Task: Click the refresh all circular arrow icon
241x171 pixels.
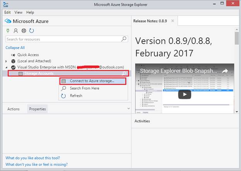Action: click(x=32, y=31)
